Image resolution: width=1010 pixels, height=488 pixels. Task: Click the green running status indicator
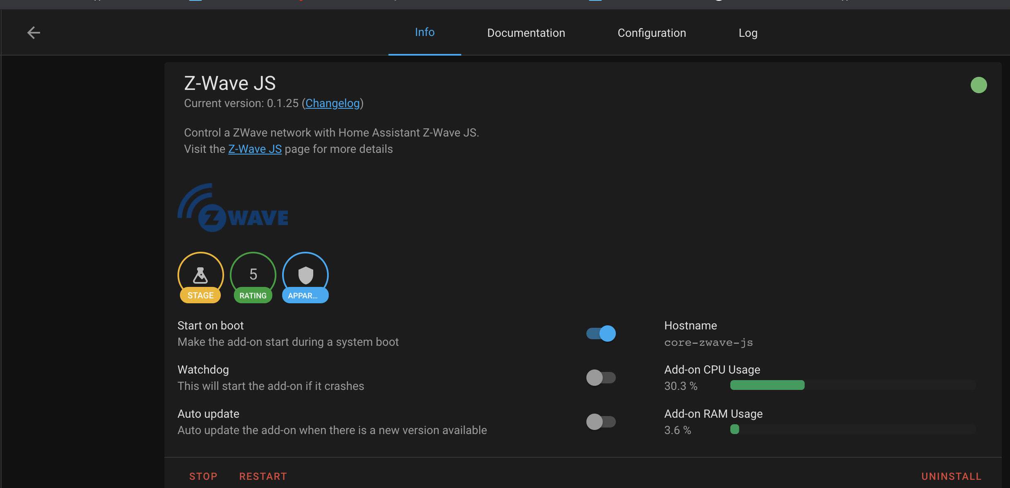(979, 85)
